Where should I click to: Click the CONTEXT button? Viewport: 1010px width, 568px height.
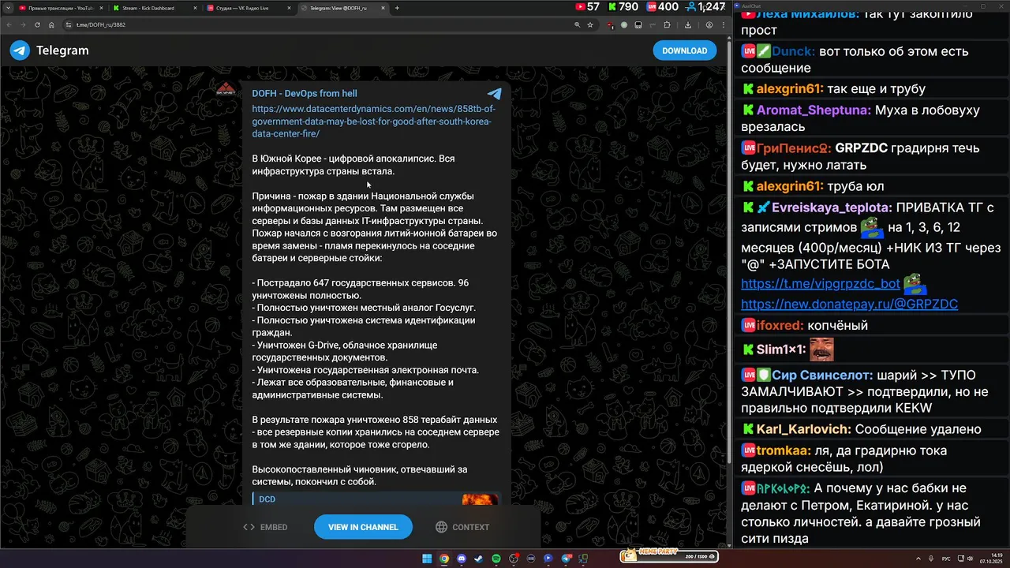462,527
